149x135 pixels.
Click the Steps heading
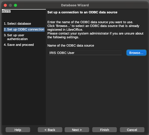click(x=6, y=11)
